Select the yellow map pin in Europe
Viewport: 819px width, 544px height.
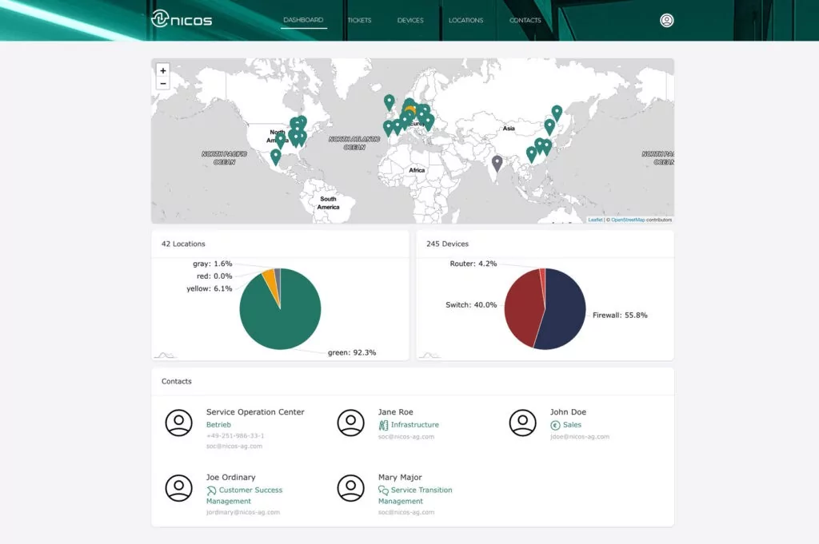[x=410, y=112]
